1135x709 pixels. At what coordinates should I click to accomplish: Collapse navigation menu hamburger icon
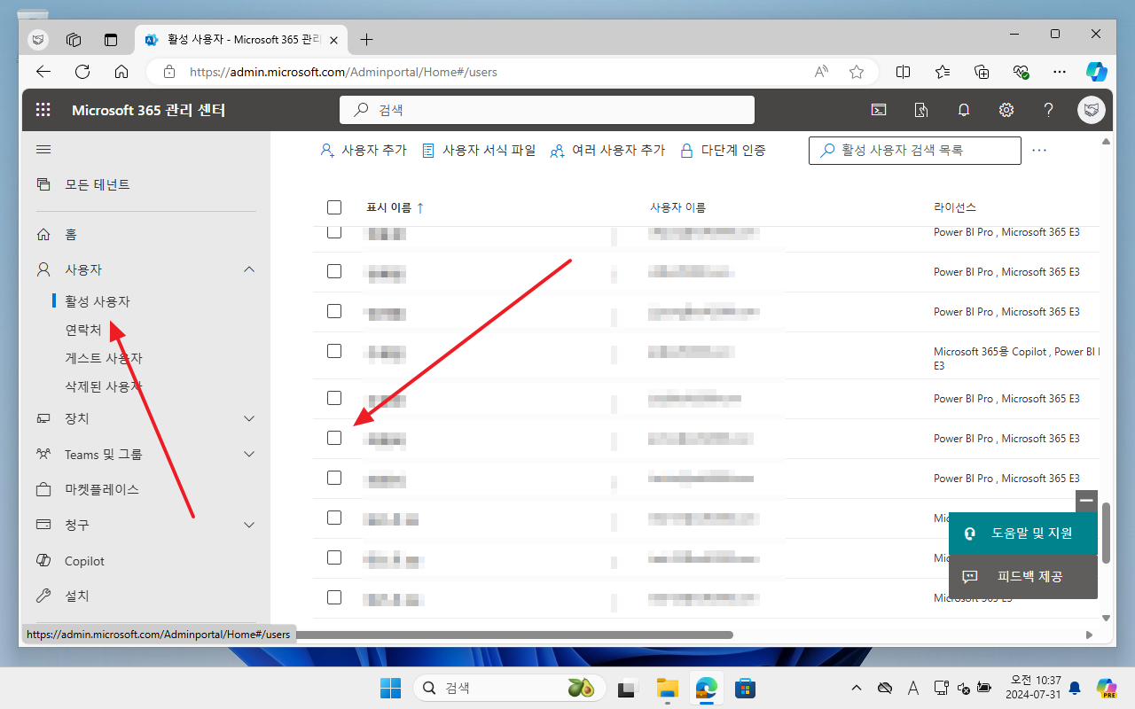tap(43, 150)
